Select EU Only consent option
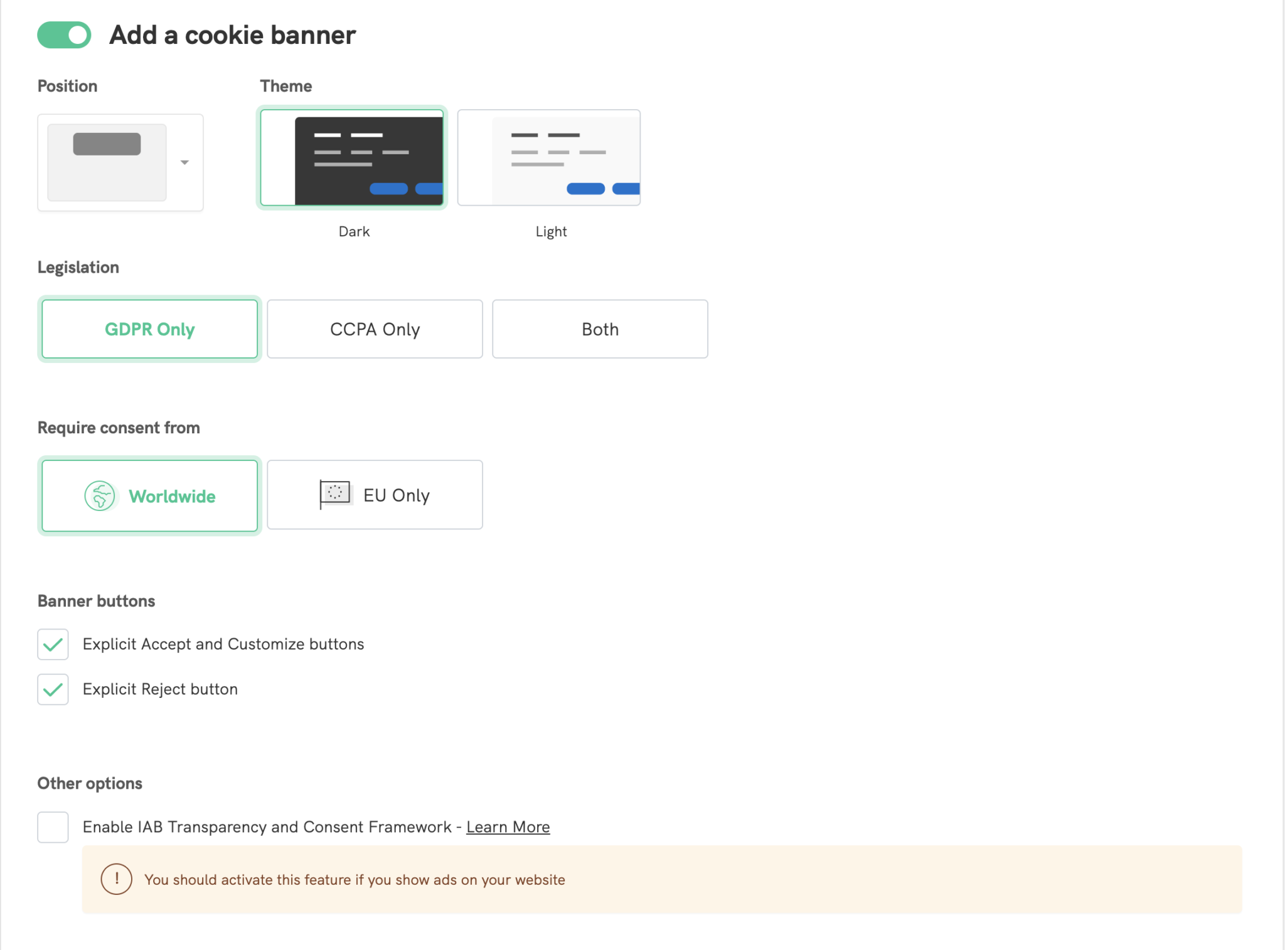The width and height of the screenshot is (1285, 950). point(397,495)
